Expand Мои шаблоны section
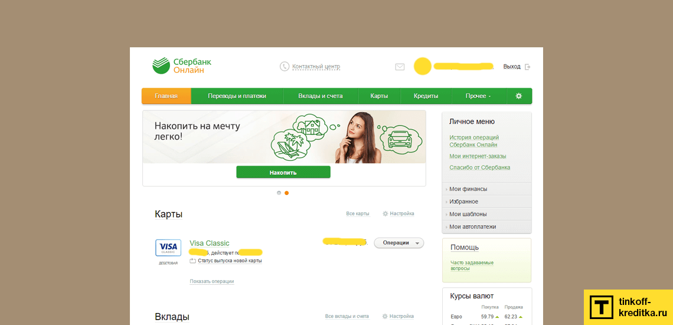Screen dimensions: 673x325 tap(486, 214)
